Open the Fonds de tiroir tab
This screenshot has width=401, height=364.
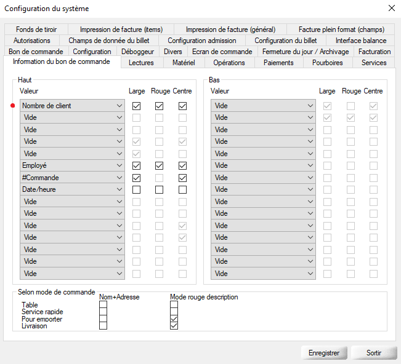[x=36, y=30]
